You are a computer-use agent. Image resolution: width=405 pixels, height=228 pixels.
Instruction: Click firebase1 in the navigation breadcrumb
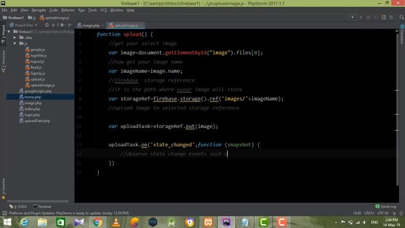13,18
